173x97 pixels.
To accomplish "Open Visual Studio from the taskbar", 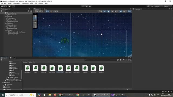I will tap(119, 95).
